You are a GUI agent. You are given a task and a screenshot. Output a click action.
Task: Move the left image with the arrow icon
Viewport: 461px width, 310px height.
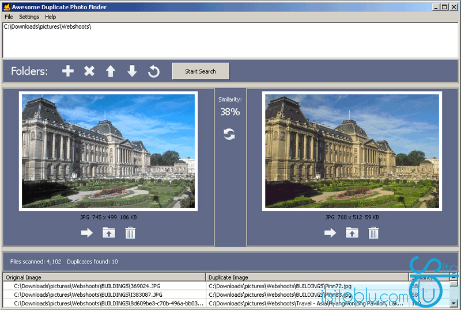pos(87,233)
